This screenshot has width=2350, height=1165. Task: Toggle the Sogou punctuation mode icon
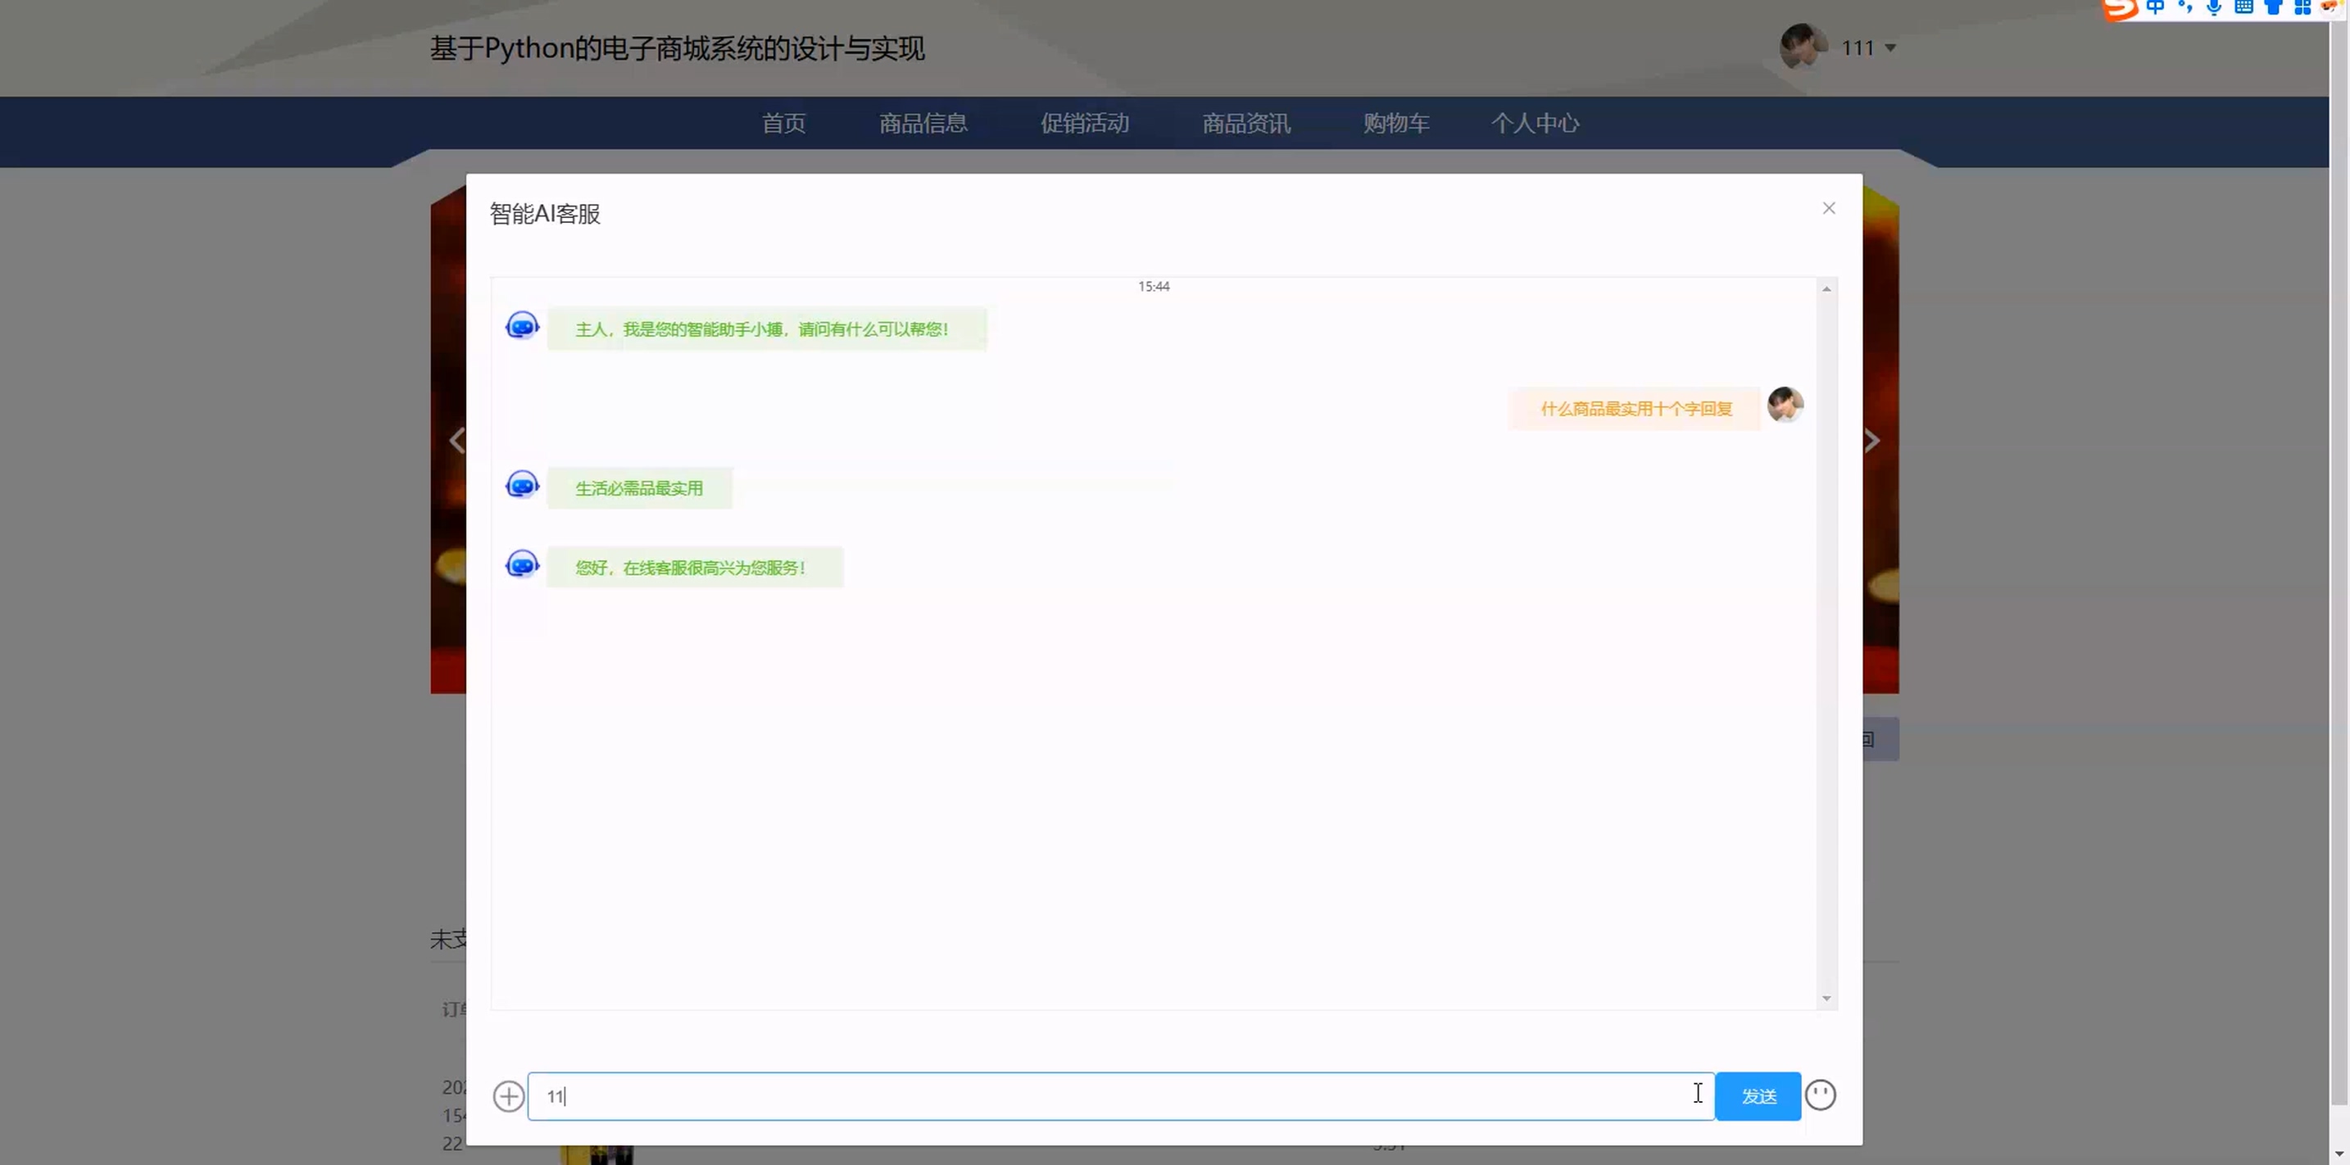[x=2184, y=8]
